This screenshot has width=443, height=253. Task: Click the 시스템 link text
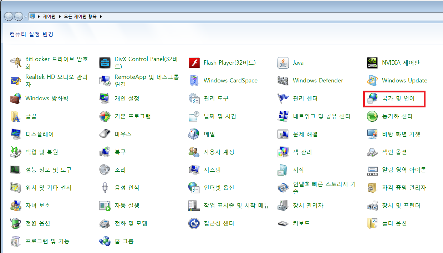pos(212,170)
